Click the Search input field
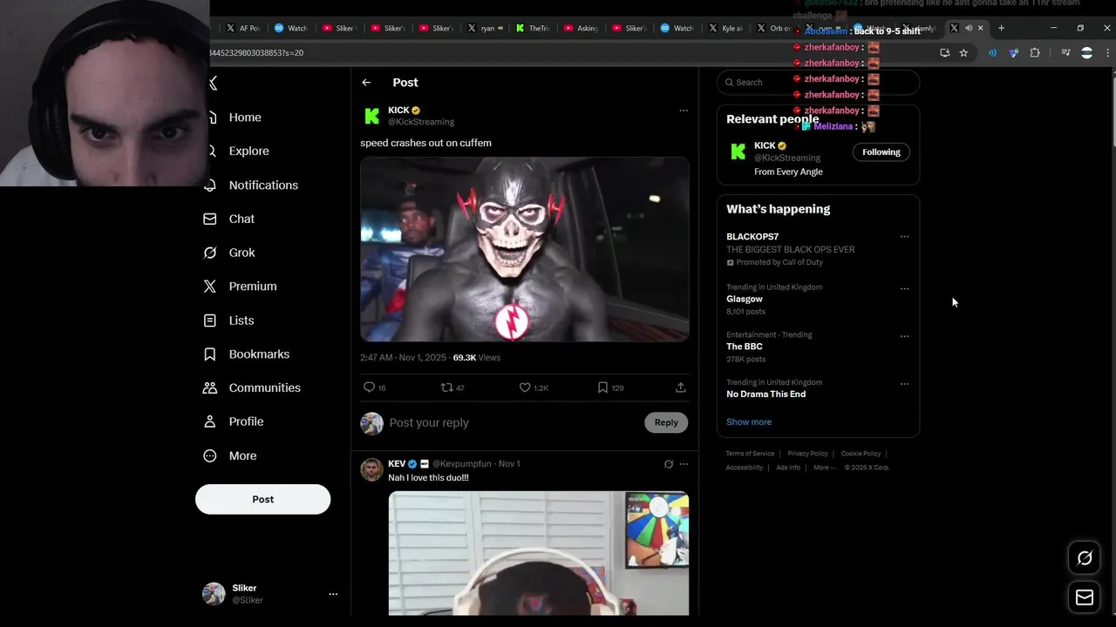 pyautogui.click(x=818, y=82)
